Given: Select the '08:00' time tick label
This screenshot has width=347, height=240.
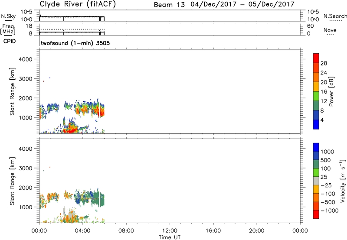Looking at the screenshot, I should [126, 231].
